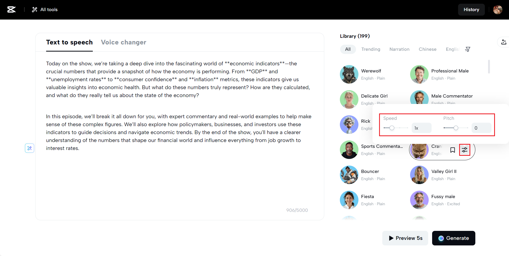
Task: Select the Chinese library filter
Action: click(427, 49)
